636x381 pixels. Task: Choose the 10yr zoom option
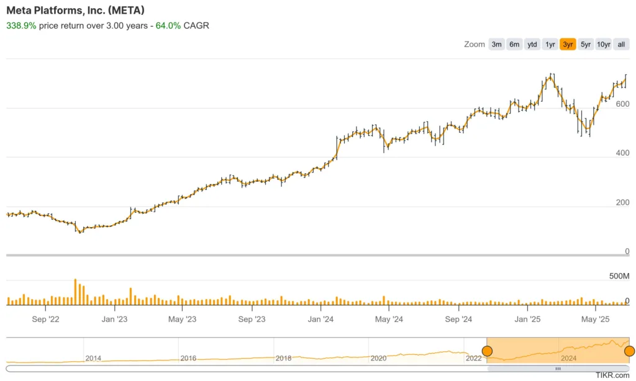tap(604, 44)
